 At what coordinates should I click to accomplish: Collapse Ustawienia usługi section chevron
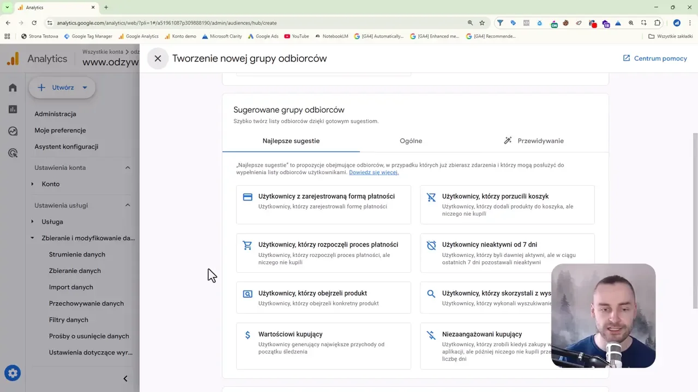click(x=128, y=205)
